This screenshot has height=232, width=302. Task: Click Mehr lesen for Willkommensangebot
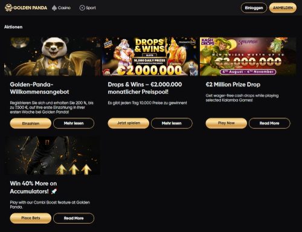[x=74, y=123]
